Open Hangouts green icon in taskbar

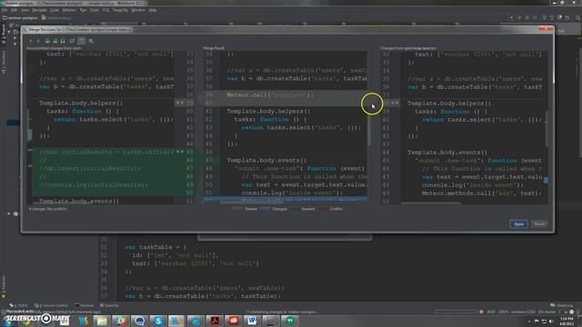pos(290,321)
